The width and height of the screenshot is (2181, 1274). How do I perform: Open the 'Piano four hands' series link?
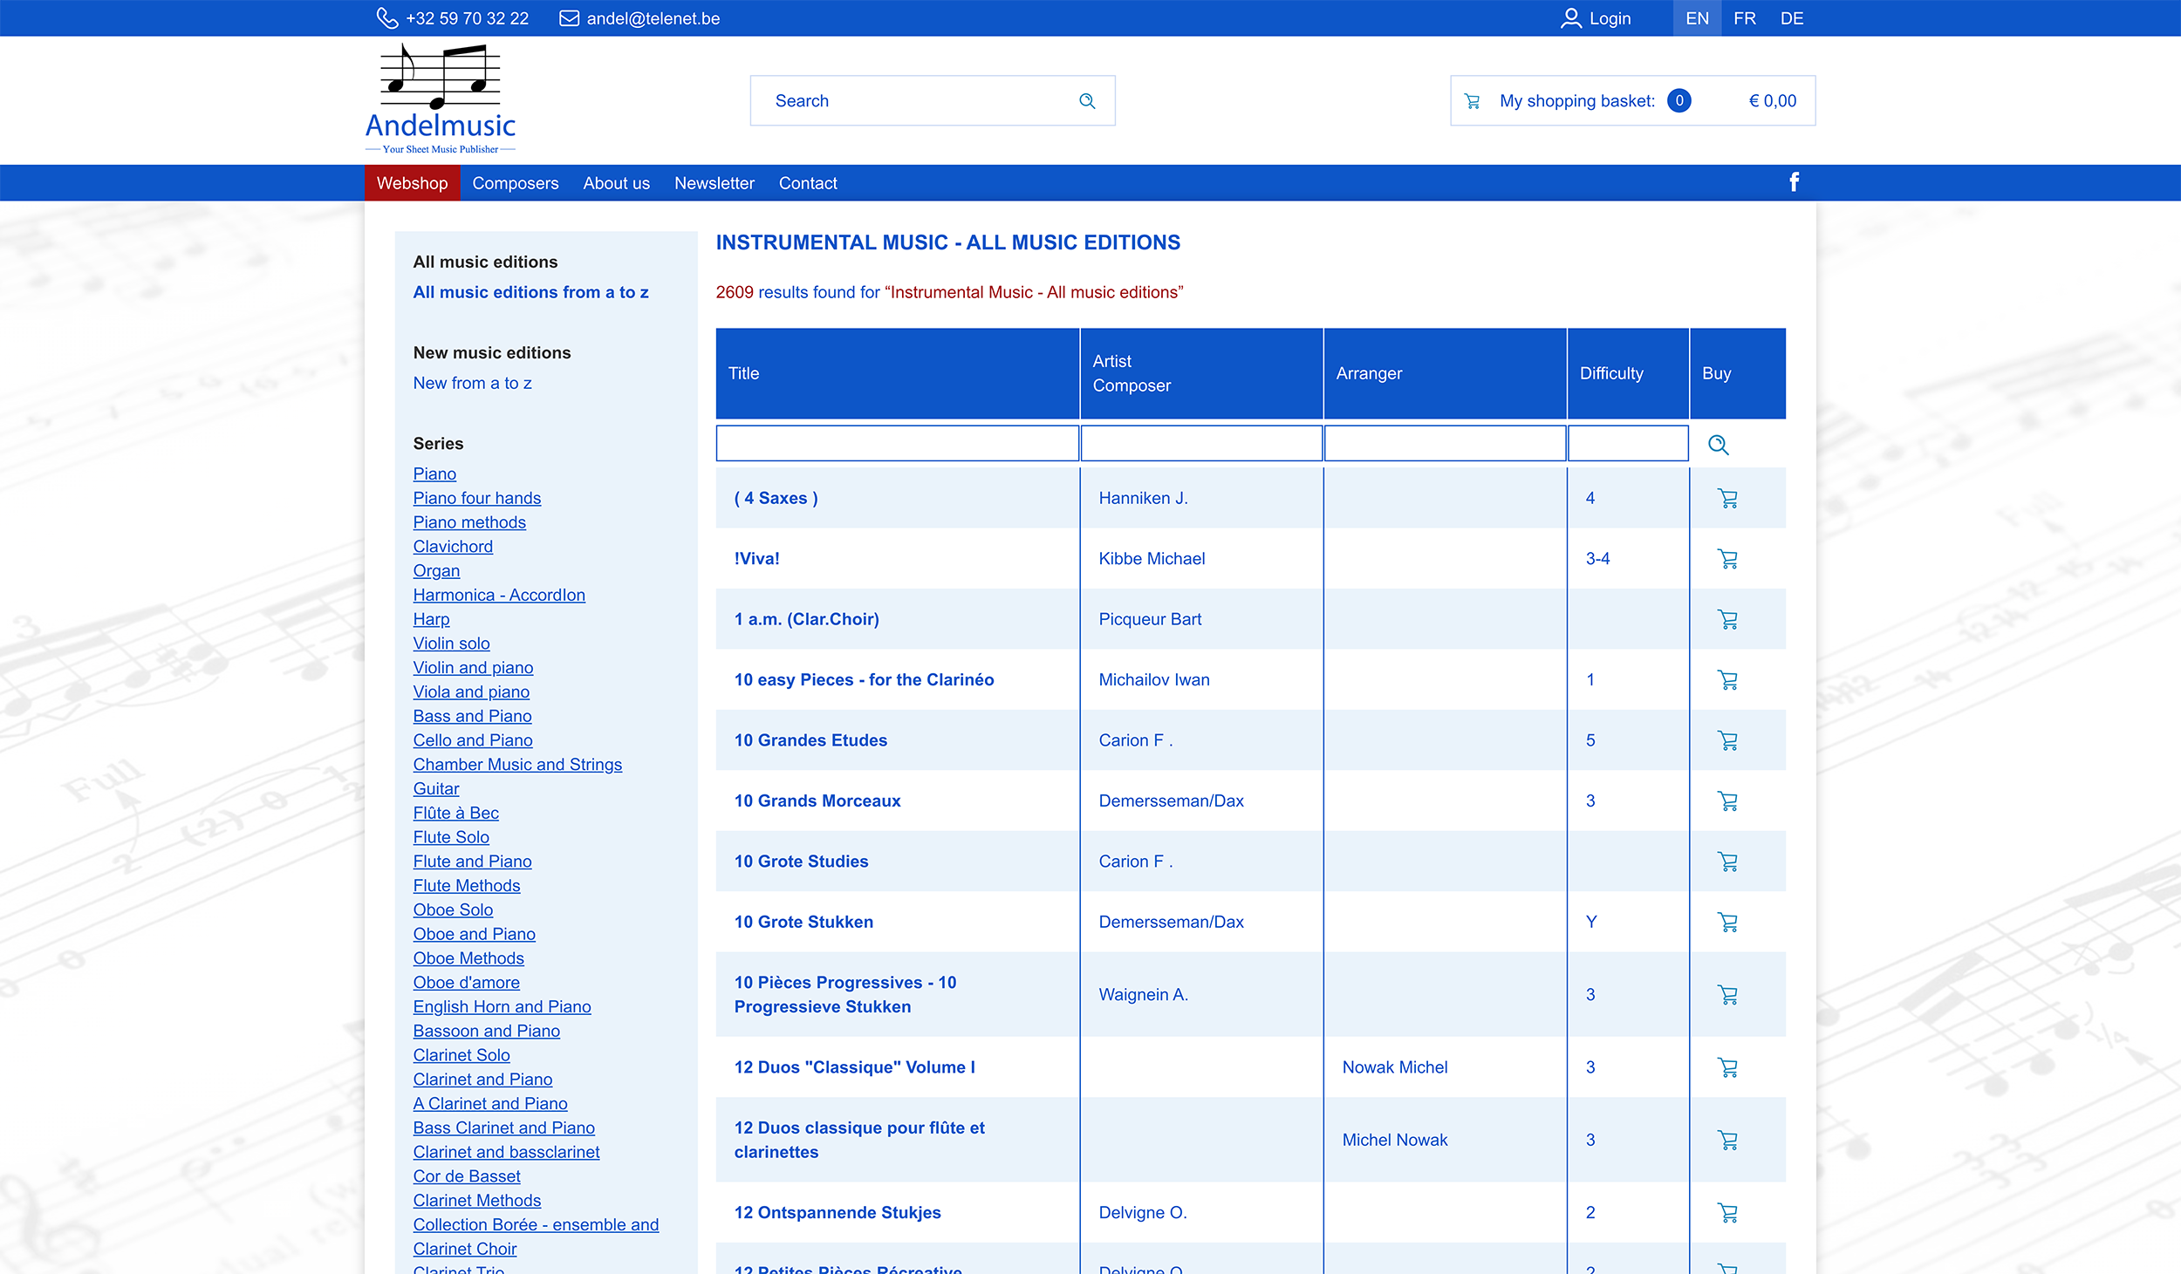tap(476, 498)
